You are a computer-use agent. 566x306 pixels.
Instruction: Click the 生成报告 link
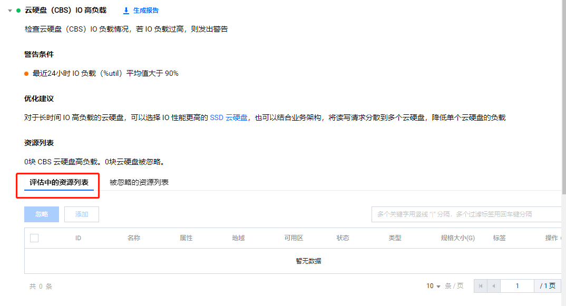pos(146,11)
